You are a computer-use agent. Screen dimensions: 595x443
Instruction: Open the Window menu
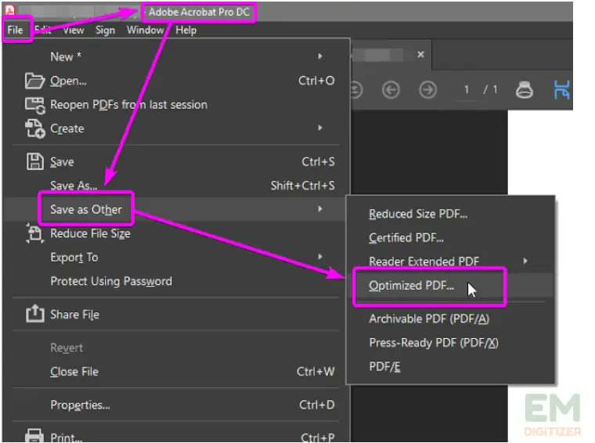pyautogui.click(x=146, y=30)
